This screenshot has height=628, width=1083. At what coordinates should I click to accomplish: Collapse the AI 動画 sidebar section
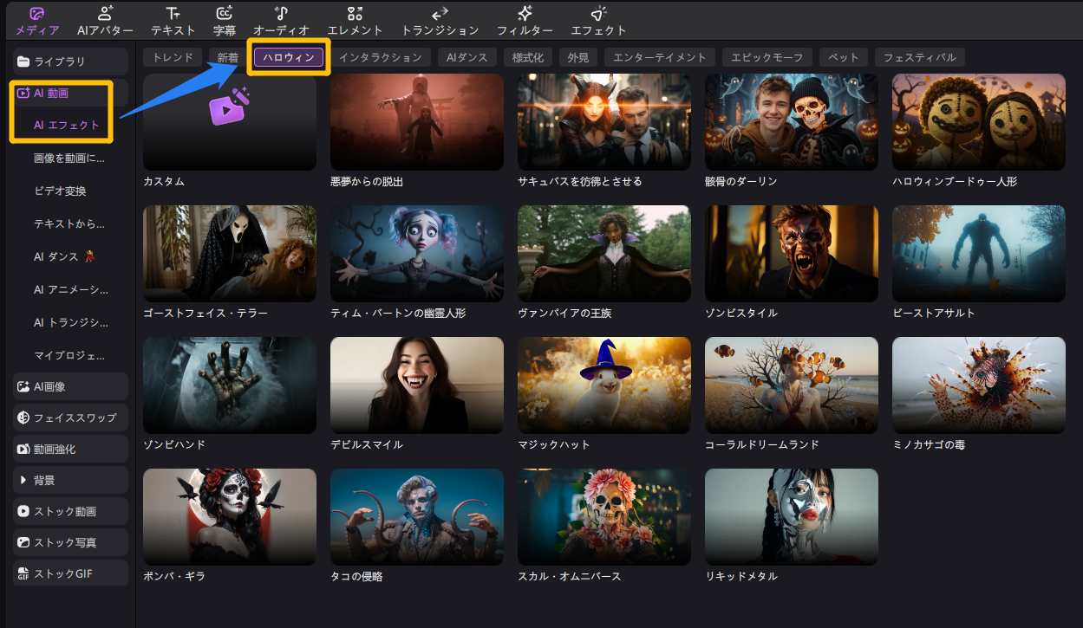coord(50,94)
